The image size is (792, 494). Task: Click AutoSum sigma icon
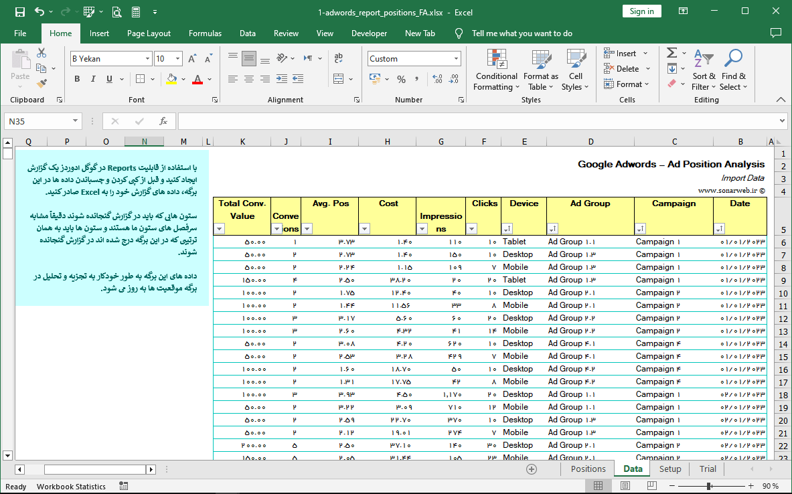point(671,53)
